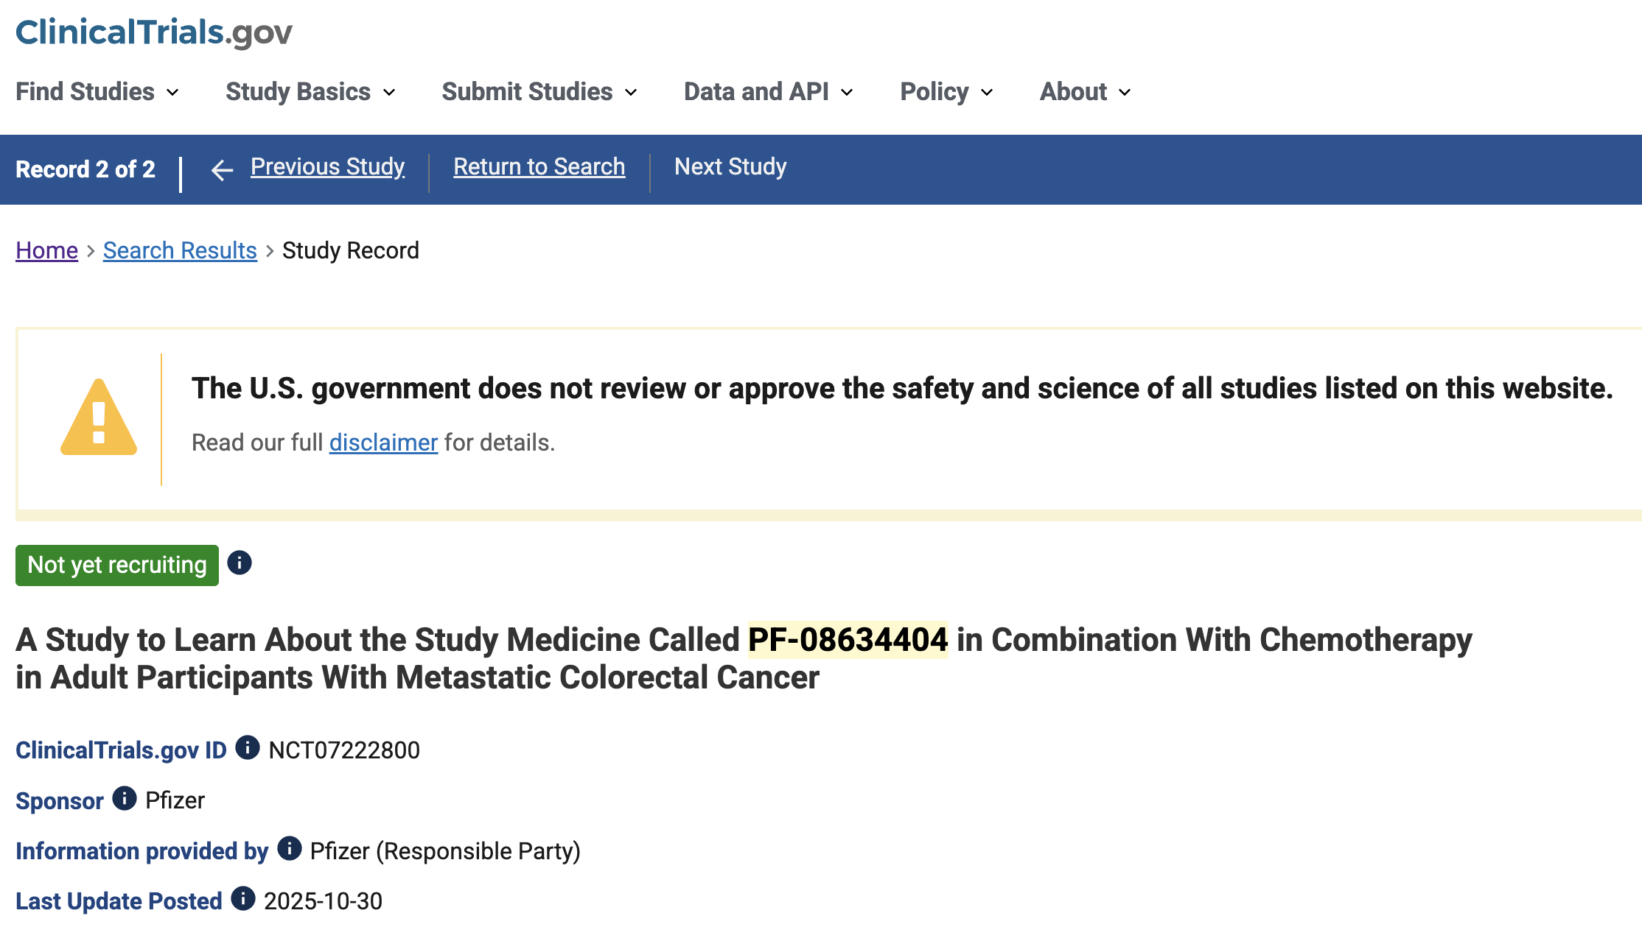The height and width of the screenshot is (941, 1642).
Task: Click the Search Results breadcrumb
Action: pos(180,251)
